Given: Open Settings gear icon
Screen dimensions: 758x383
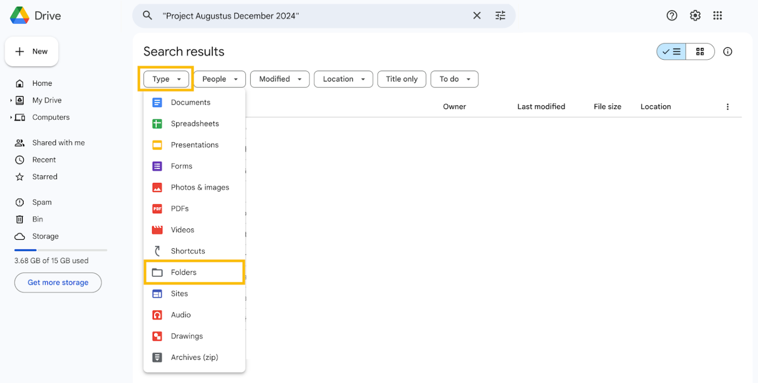Looking at the screenshot, I should click(695, 16).
